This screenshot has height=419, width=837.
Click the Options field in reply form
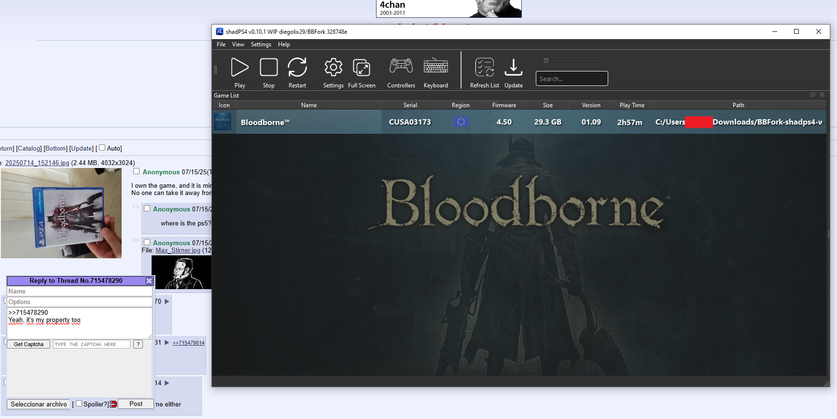coord(80,302)
